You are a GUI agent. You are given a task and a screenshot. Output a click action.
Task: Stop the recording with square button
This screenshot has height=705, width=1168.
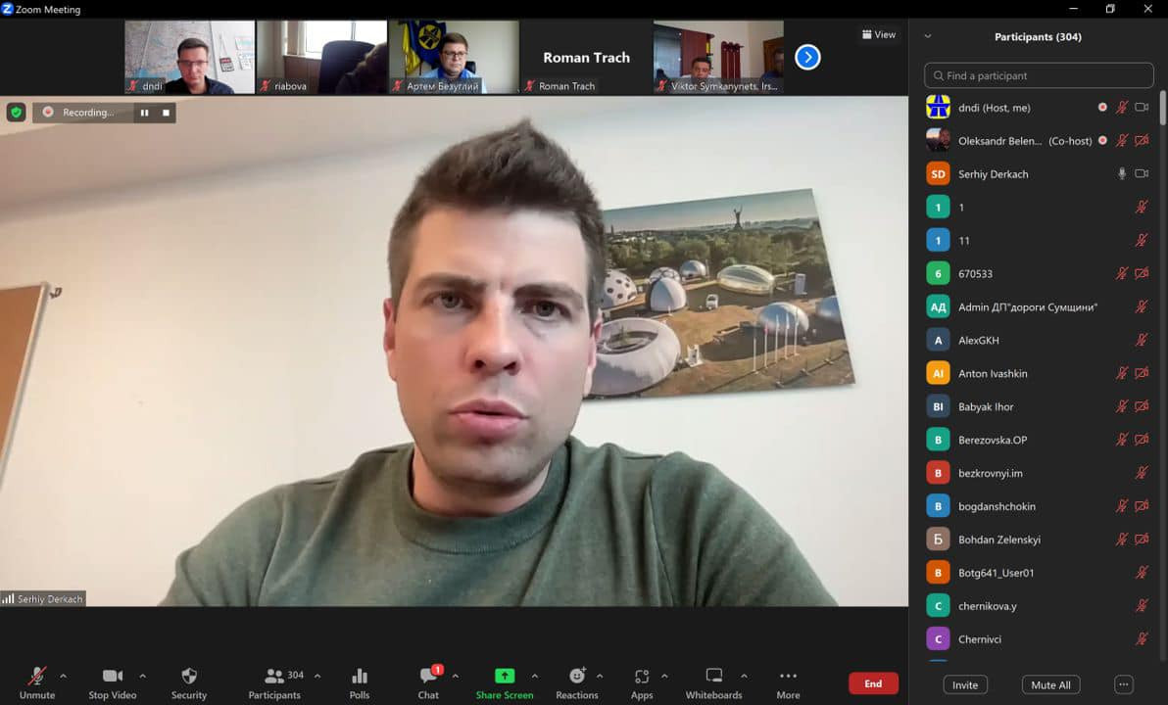[x=166, y=113]
